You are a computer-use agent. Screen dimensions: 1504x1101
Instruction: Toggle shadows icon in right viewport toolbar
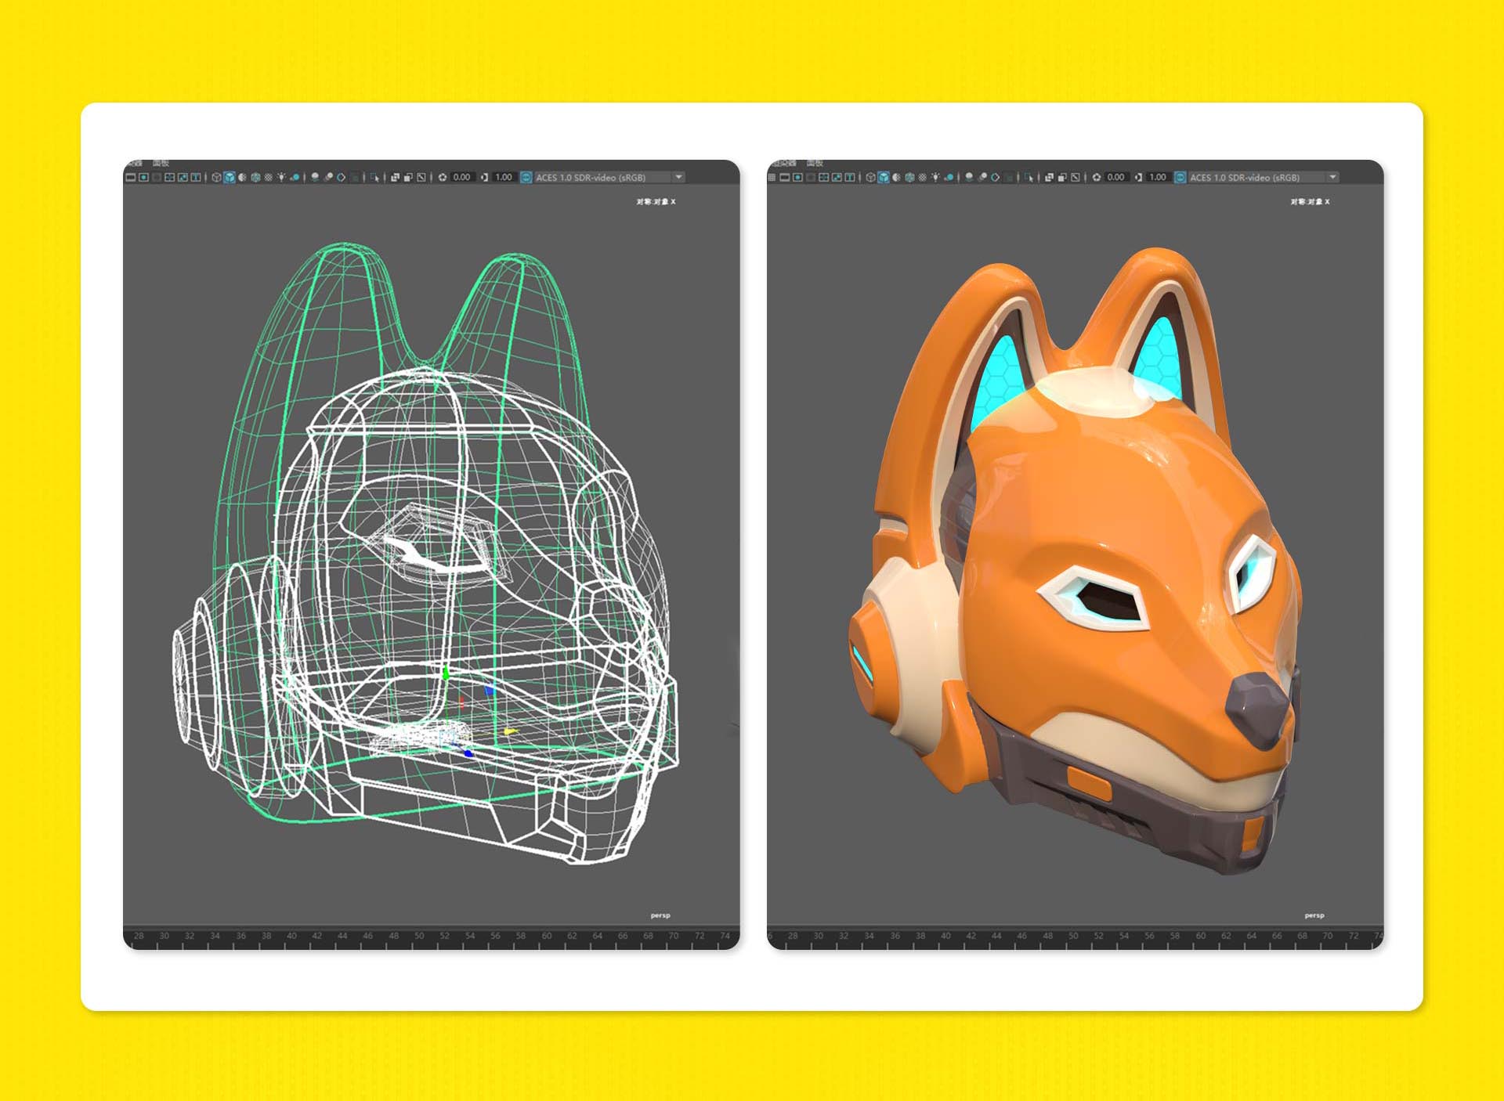pyautogui.click(x=949, y=177)
